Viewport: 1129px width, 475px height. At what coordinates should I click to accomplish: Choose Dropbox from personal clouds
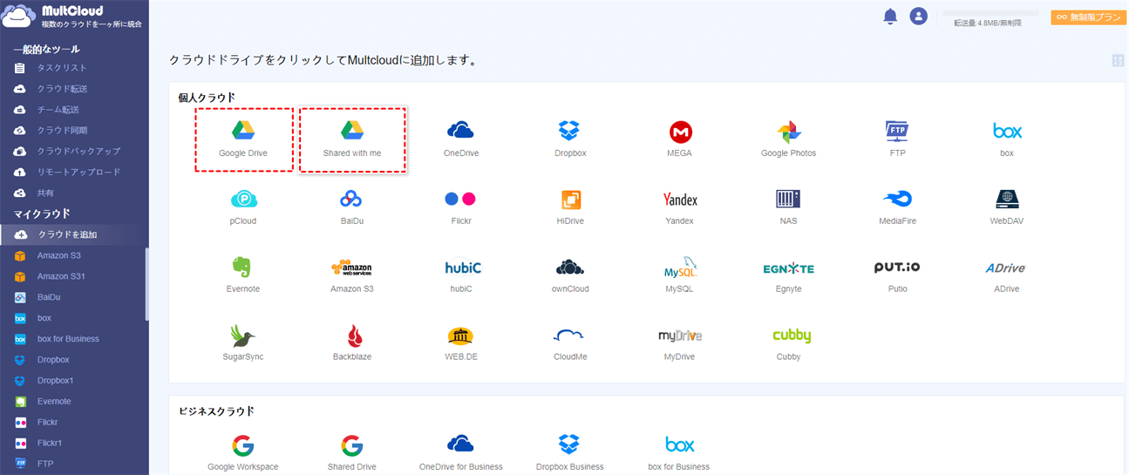(570, 139)
